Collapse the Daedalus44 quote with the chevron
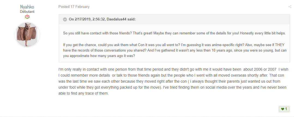 [65, 19]
